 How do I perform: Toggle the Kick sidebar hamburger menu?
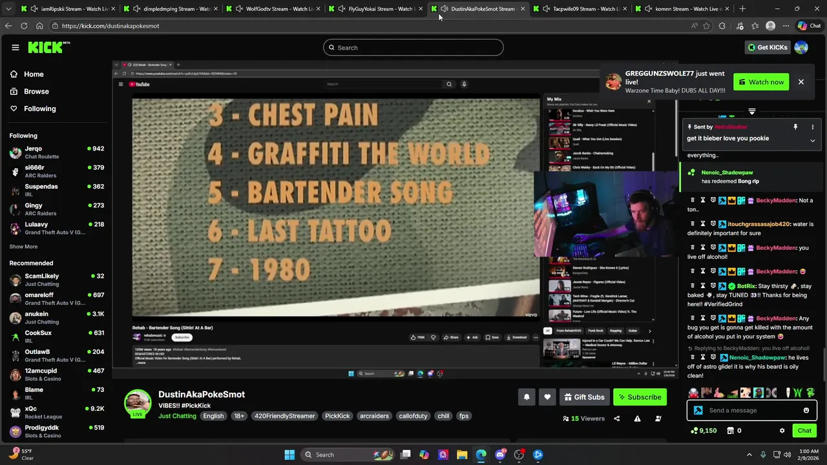(x=15, y=47)
